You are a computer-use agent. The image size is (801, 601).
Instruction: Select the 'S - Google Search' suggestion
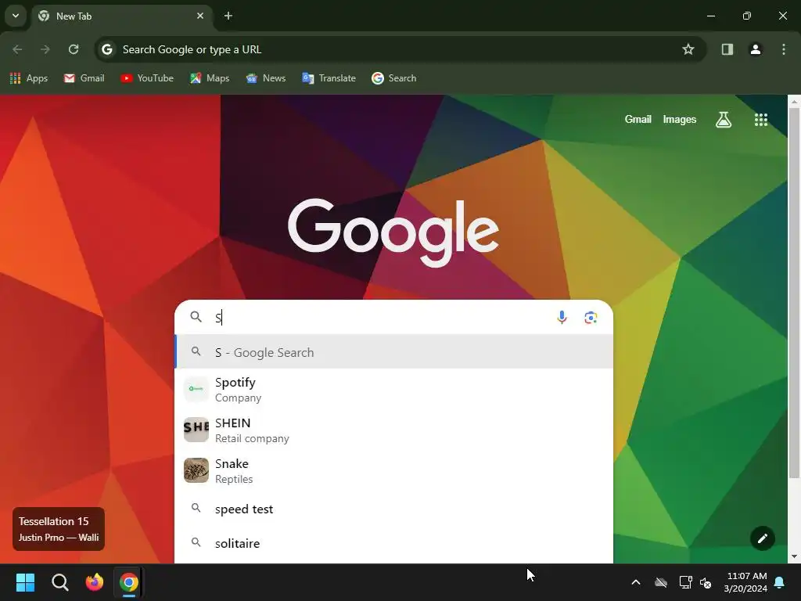pyautogui.click(x=394, y=351)
